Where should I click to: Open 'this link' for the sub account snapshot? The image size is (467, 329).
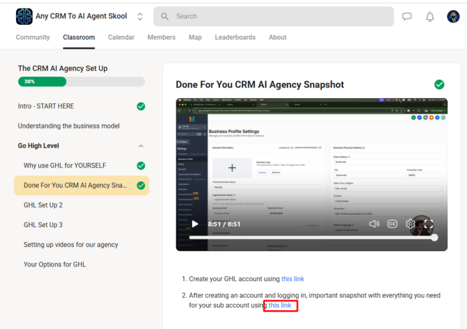tap(280, 306)
